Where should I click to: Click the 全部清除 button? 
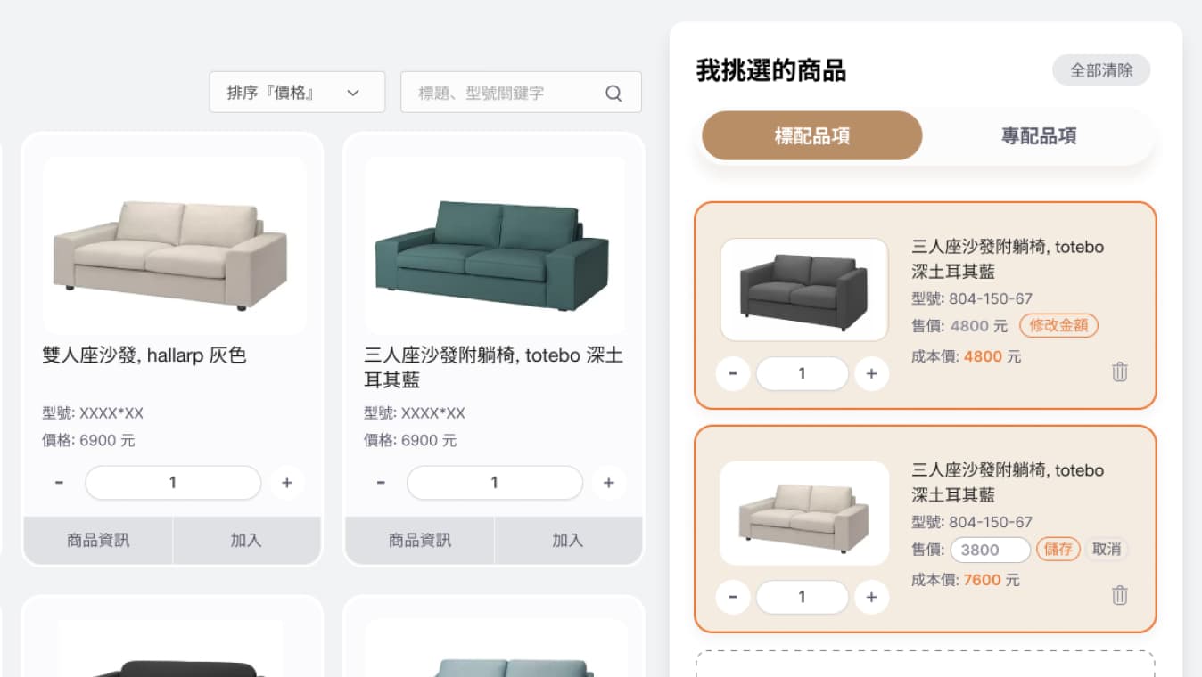(1101, 70)
